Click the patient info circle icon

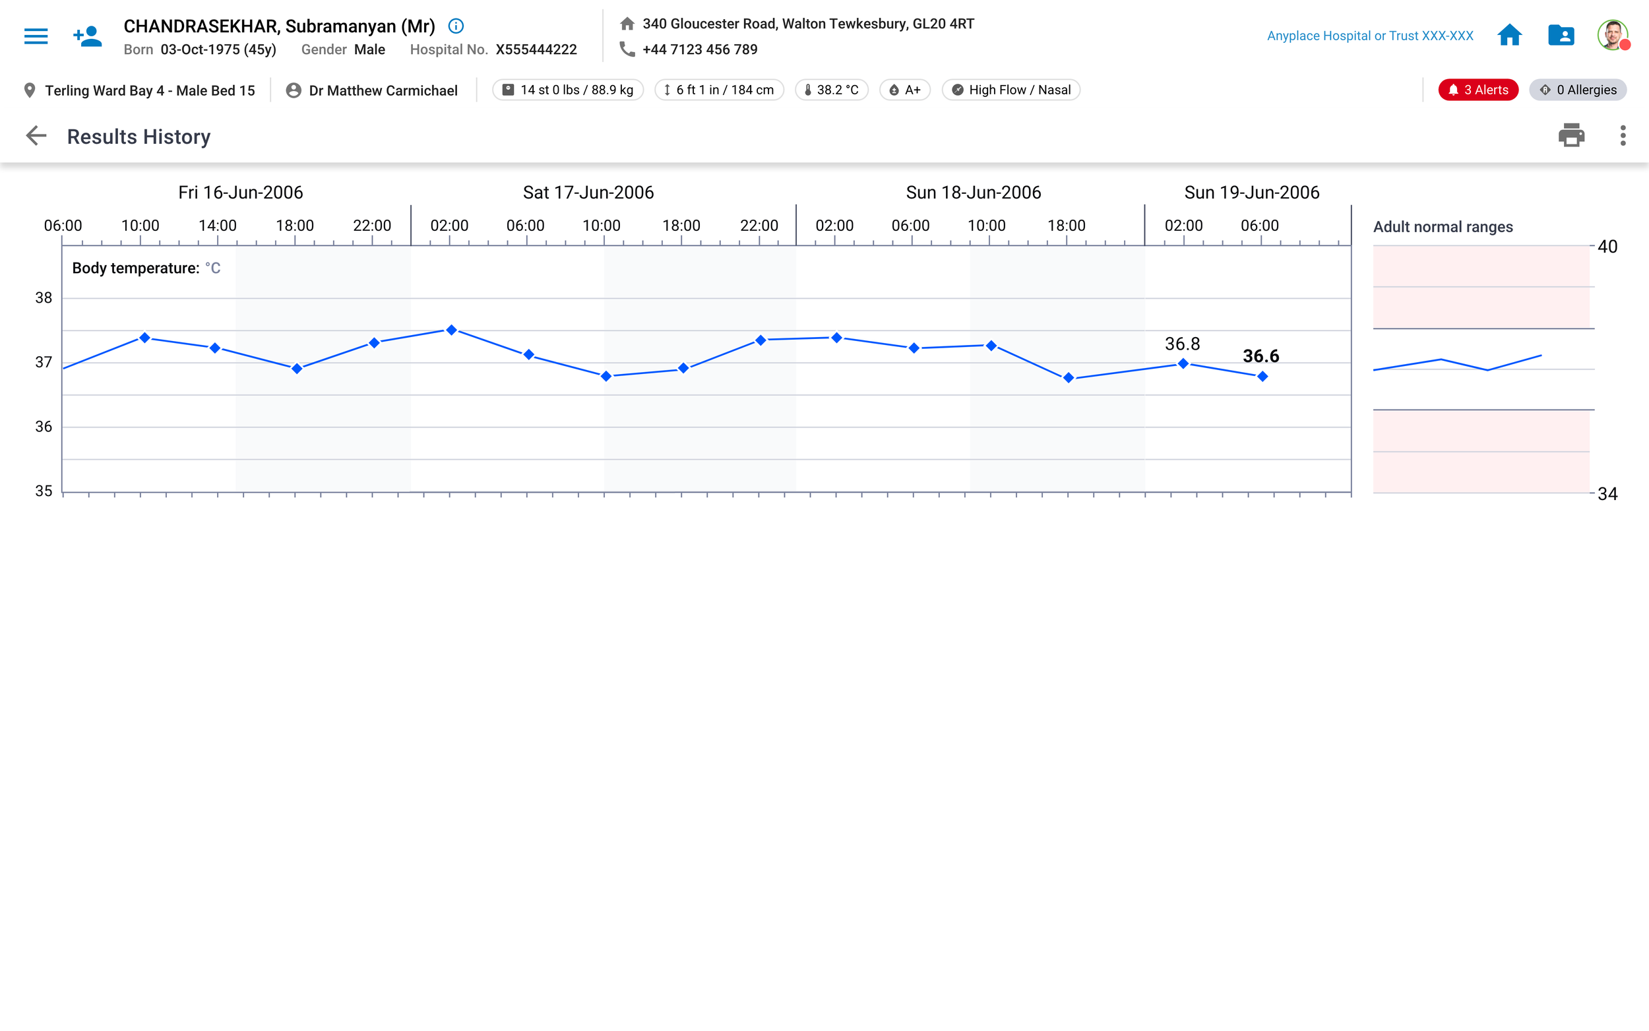tap(455, 26)
